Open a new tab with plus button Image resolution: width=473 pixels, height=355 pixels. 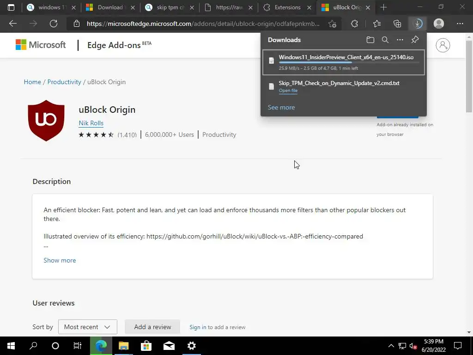point(383,7)
